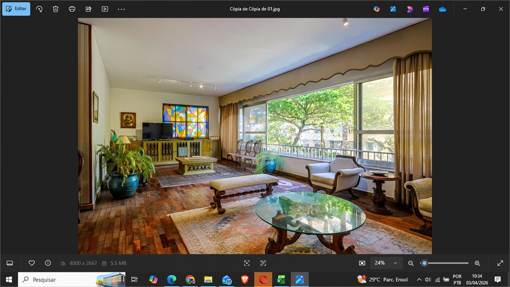The height and width of the screenshot is (287, 510).
Task: Share the photo via the share icon
Action: click(x=88, y=9)
